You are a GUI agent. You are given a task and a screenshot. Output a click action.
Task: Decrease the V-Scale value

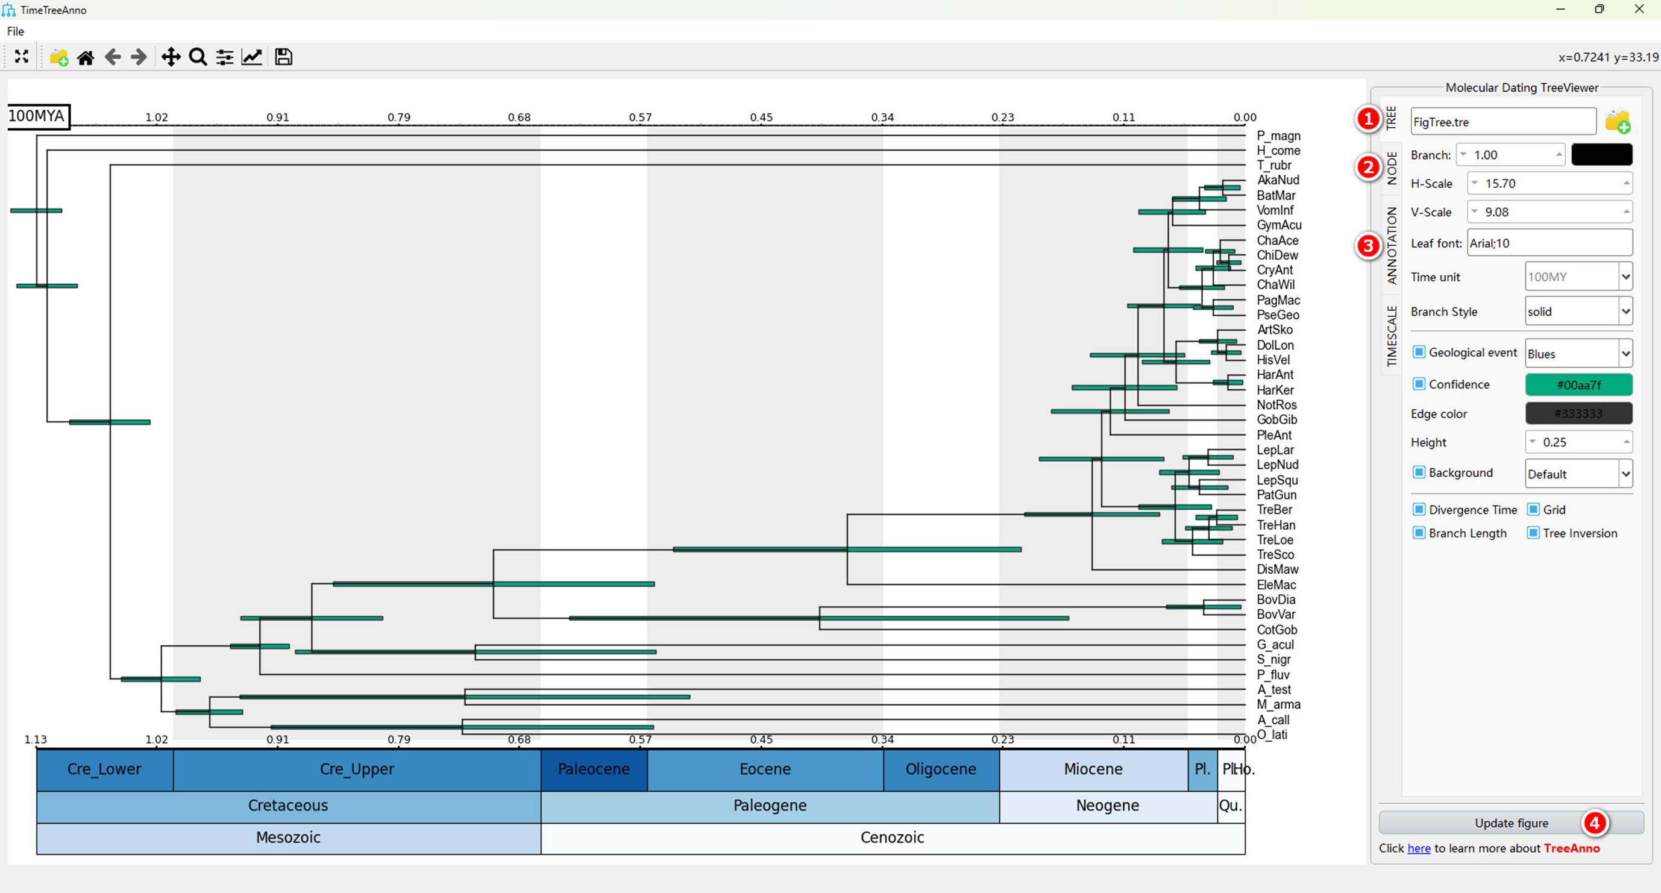coord(1475,211)
